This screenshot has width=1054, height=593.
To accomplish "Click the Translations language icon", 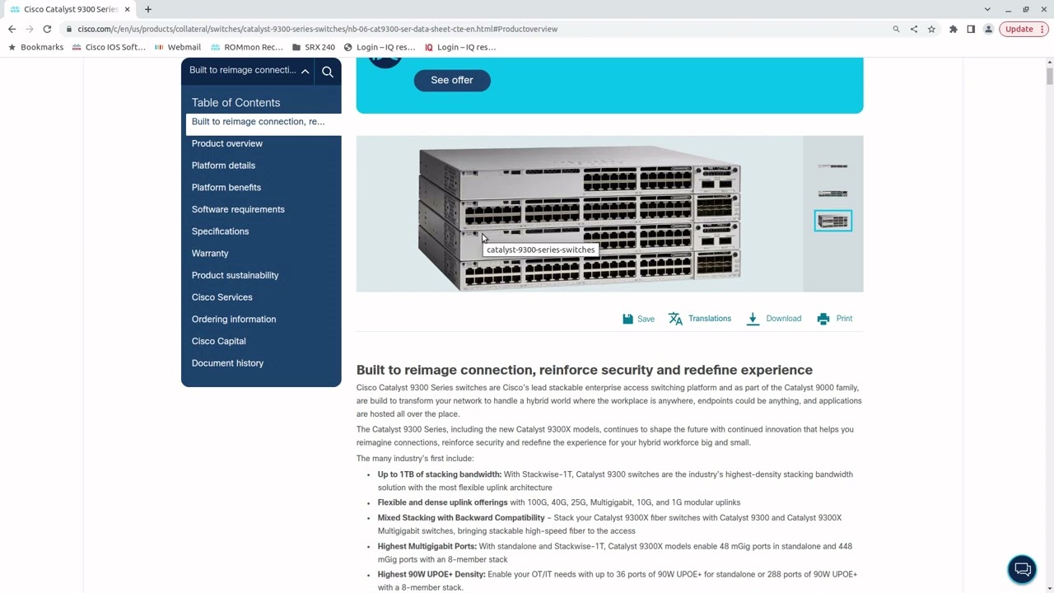I will click(675, 319).
